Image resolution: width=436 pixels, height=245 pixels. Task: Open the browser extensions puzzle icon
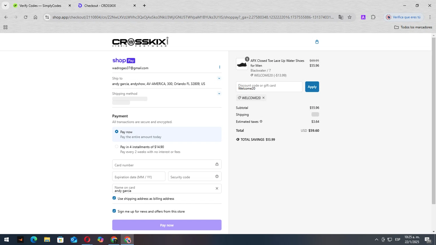[x=373, y=17]
